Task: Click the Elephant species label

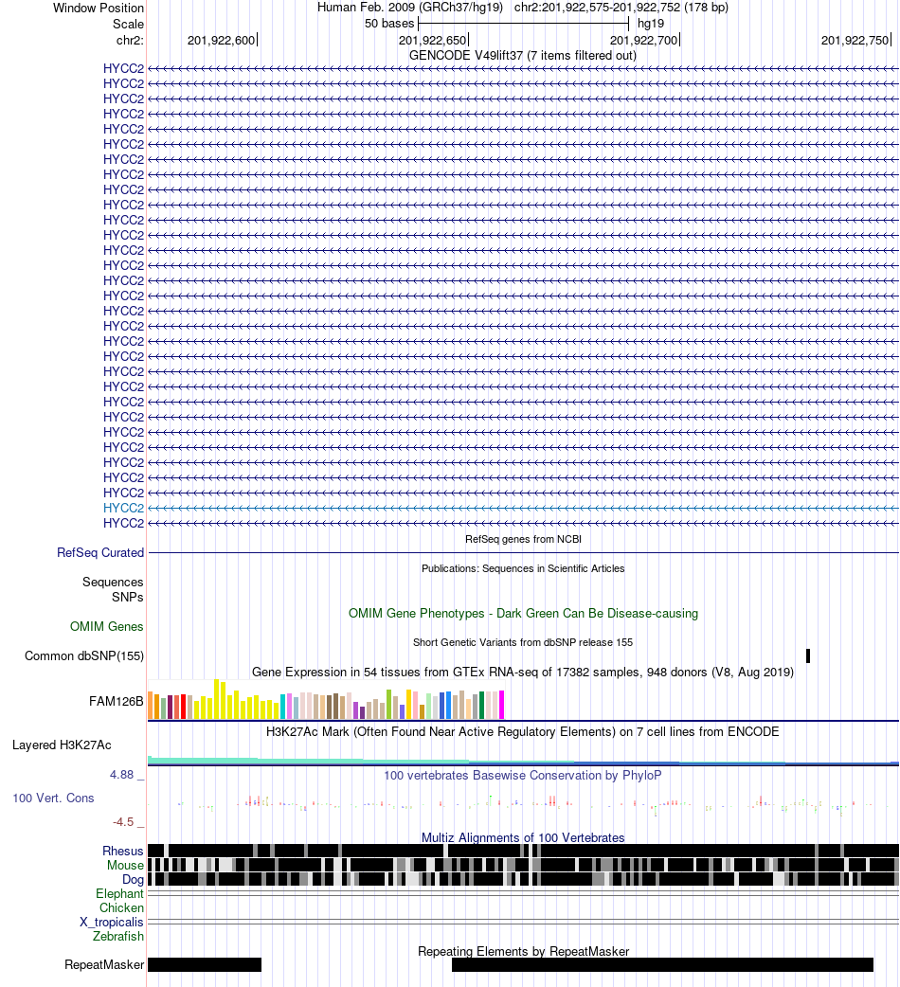Action: pos(119,894)
